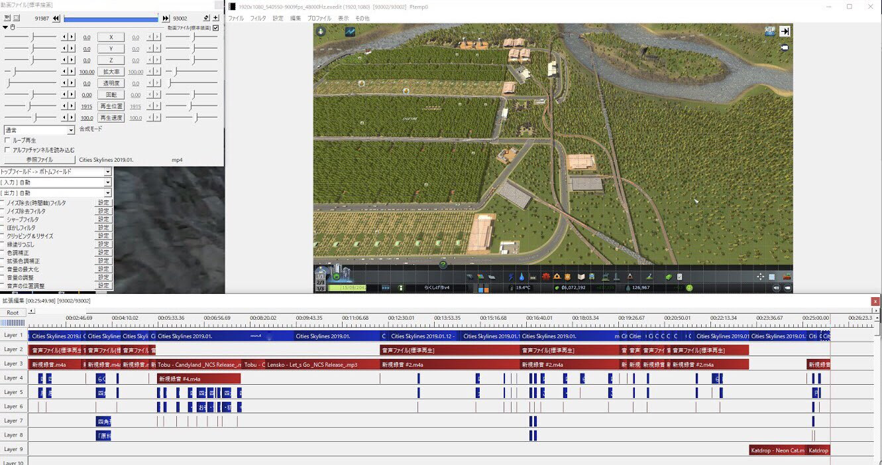882x465 pixels.
Task: Collapse the settings with the black triangle
Action: [x=5, y=28]
